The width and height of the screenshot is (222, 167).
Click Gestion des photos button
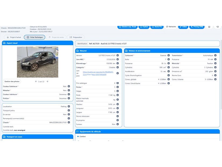pyautogui.click(x=12, y=81)
